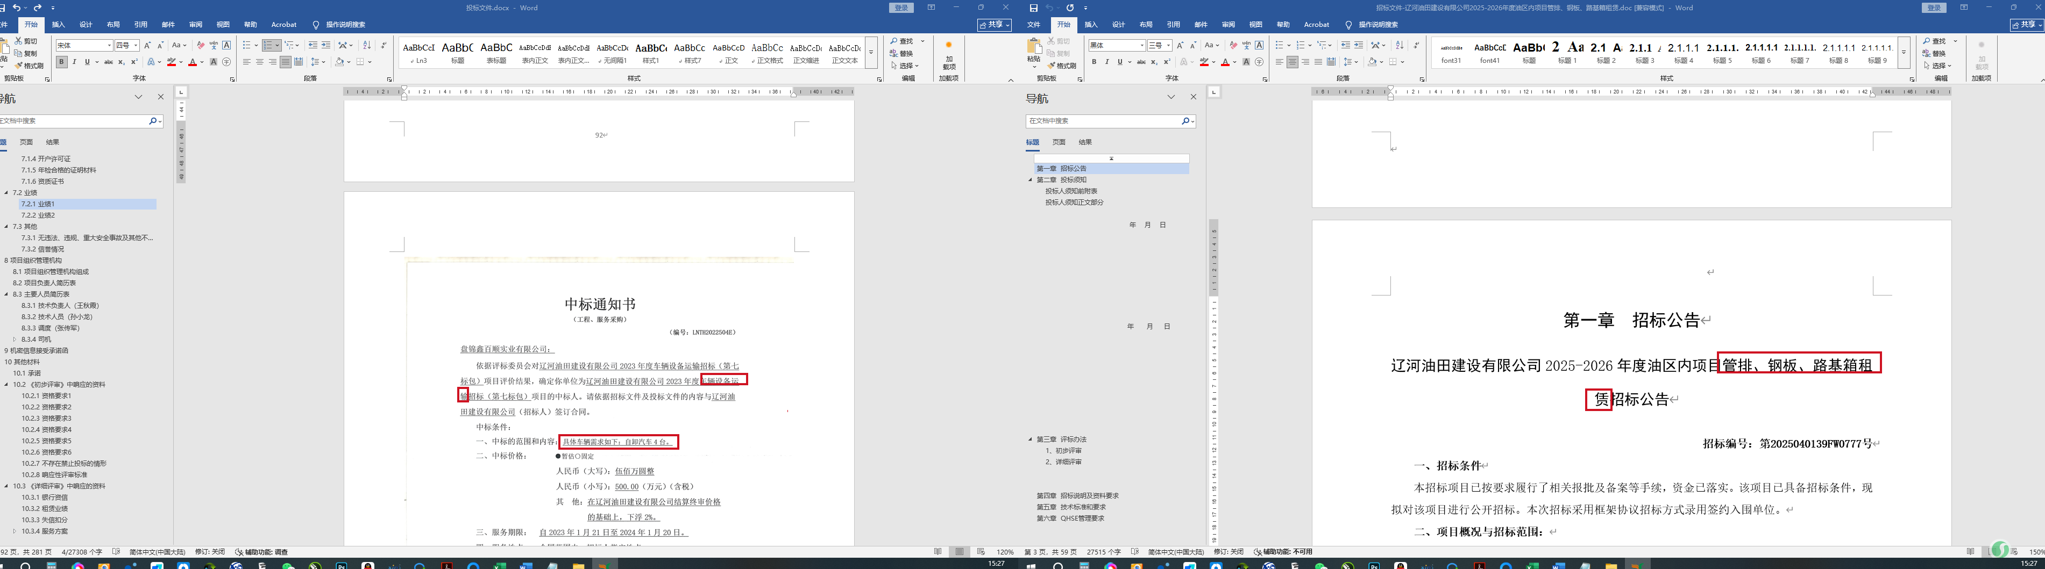
Task: Clear formatting using eraser icon in 投标文件 window
Action: tap(201, 45)
